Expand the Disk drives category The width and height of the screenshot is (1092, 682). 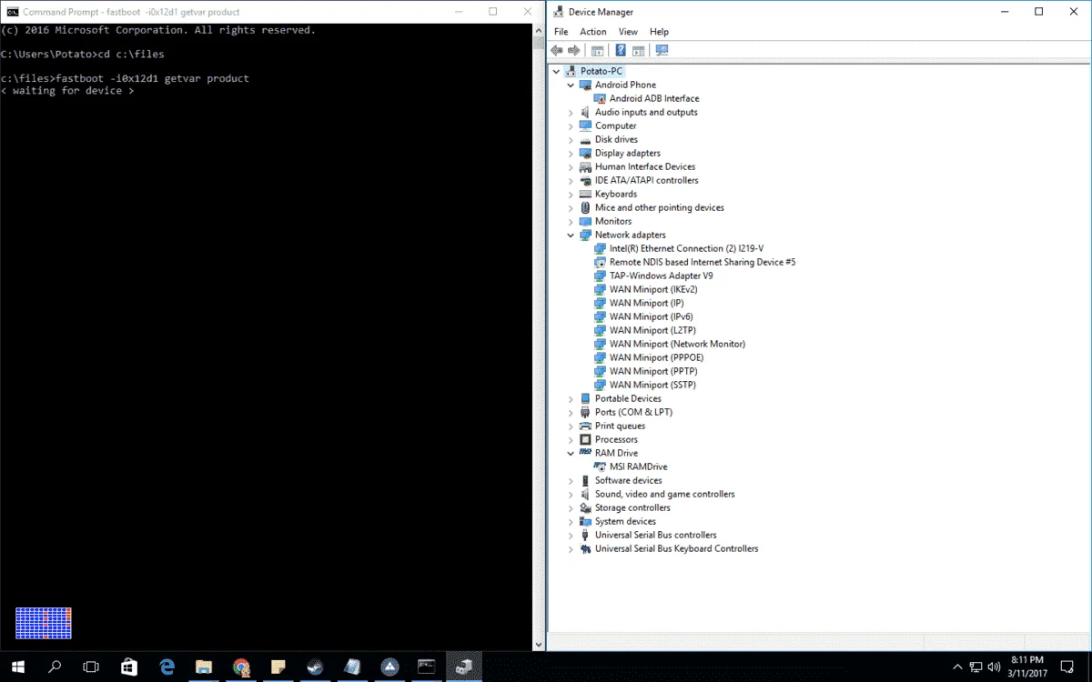pos(571,139)
